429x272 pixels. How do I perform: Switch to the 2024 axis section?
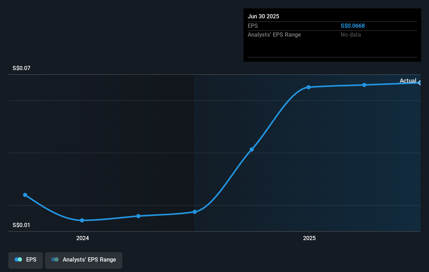click(x=82, y=238)
